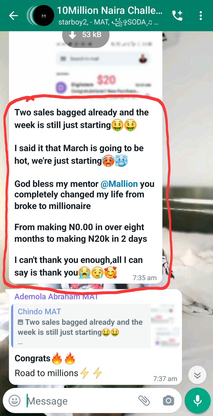Open the emoji picker
Screen dimensions: 213x416
click(15, 401)
